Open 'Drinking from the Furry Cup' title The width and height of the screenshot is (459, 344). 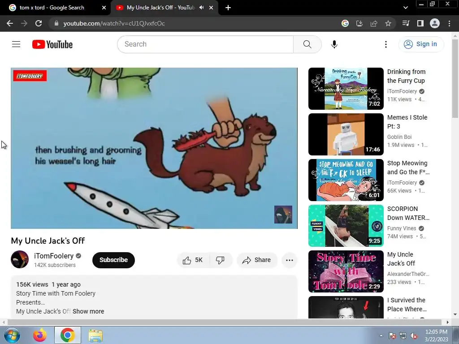pos(406,76)
